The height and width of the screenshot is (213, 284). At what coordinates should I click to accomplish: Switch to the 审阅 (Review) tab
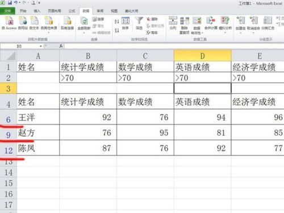[100, 11]
